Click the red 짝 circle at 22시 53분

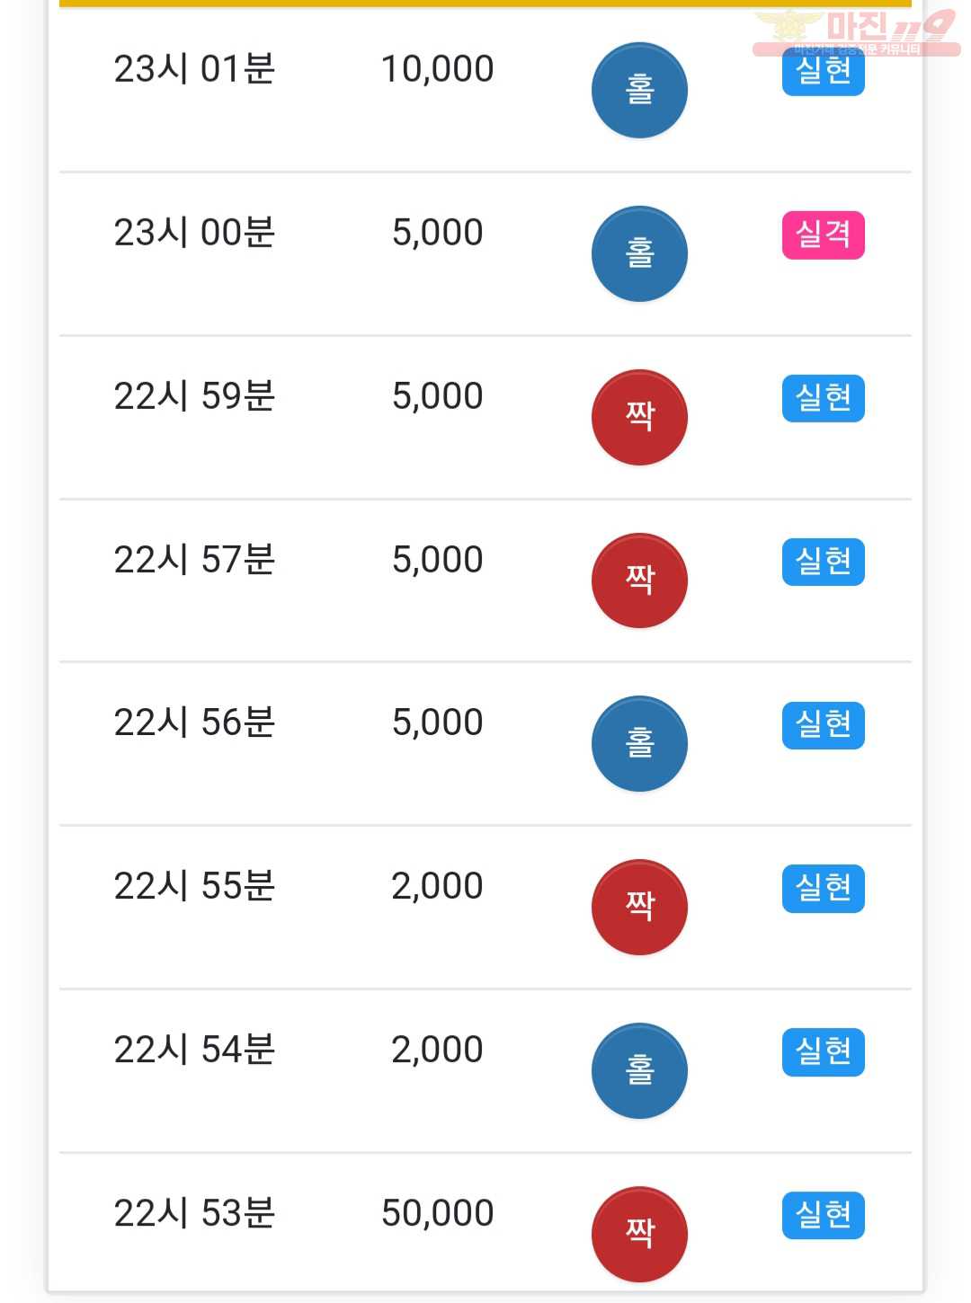coord(639,1234)
